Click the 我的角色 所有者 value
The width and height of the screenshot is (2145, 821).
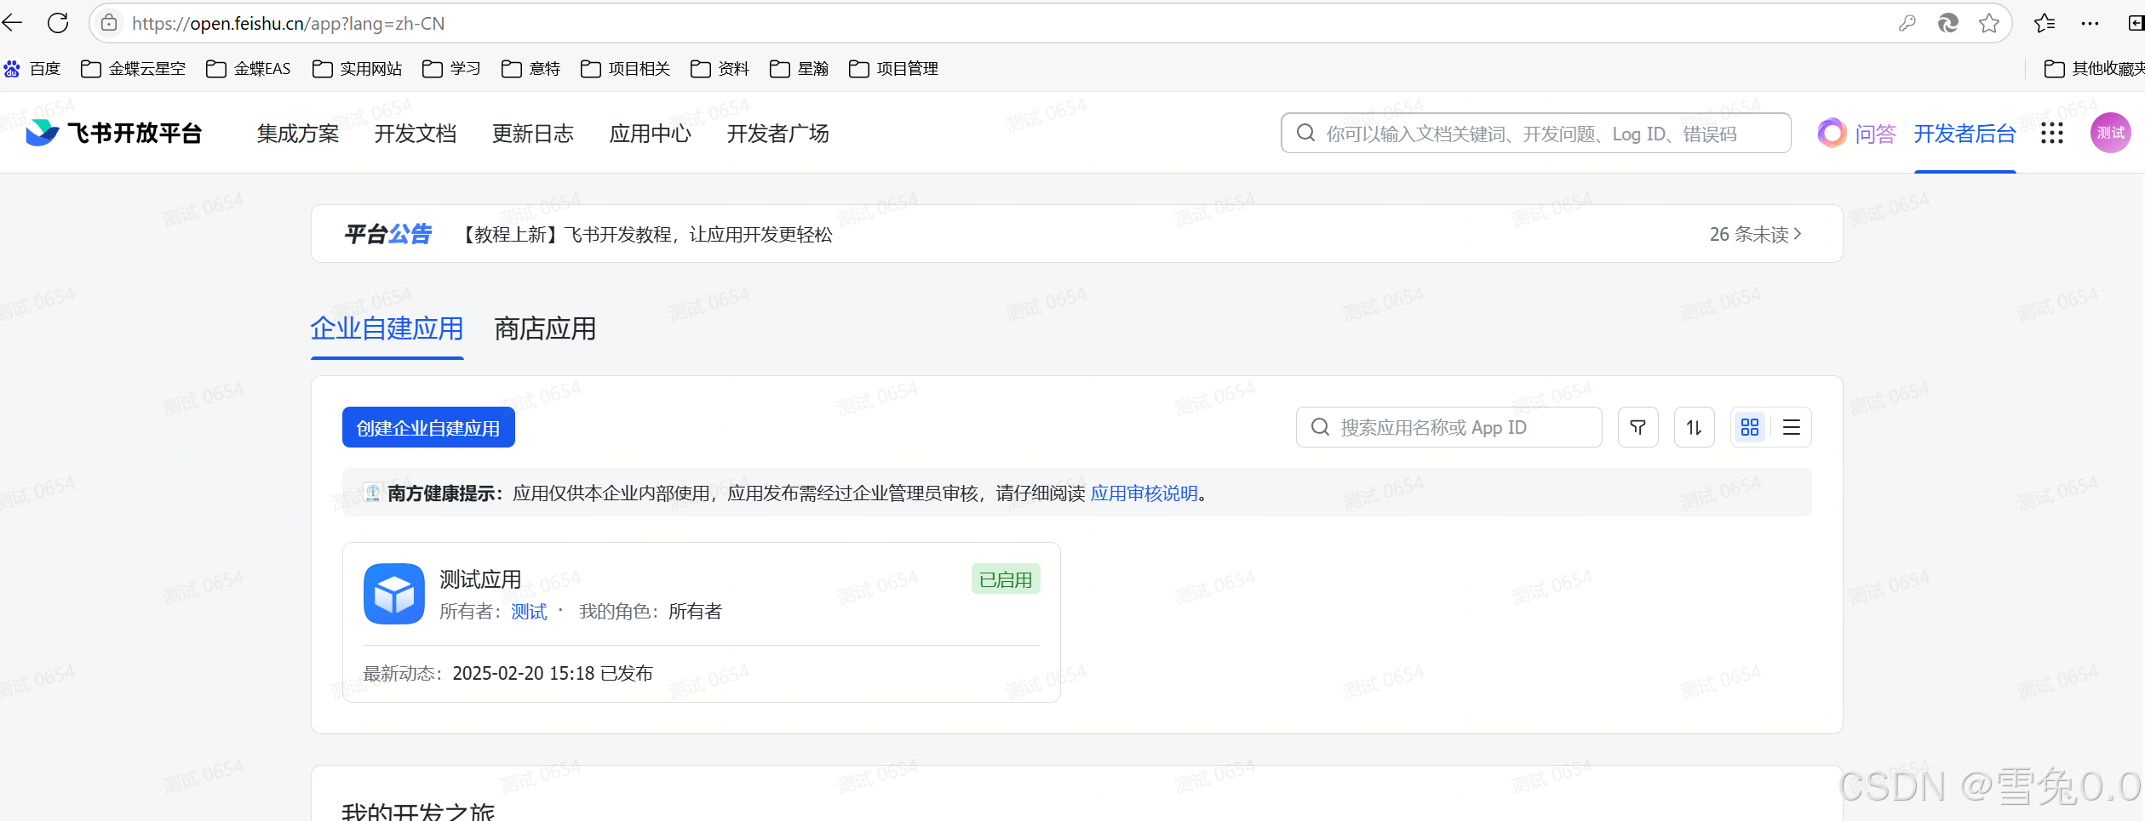click(x=695, y=612)
